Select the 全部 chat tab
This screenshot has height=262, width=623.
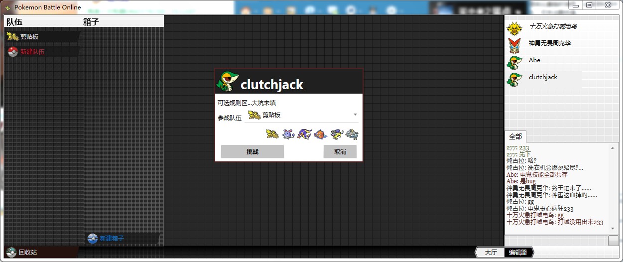tap(515, 136)
